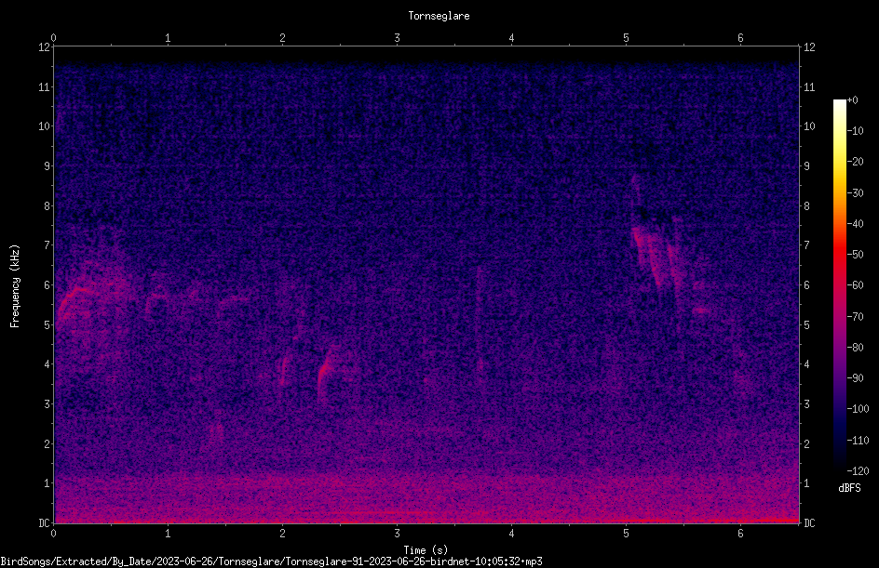Click the dBFS label under the color scale

tap(849, 488)
